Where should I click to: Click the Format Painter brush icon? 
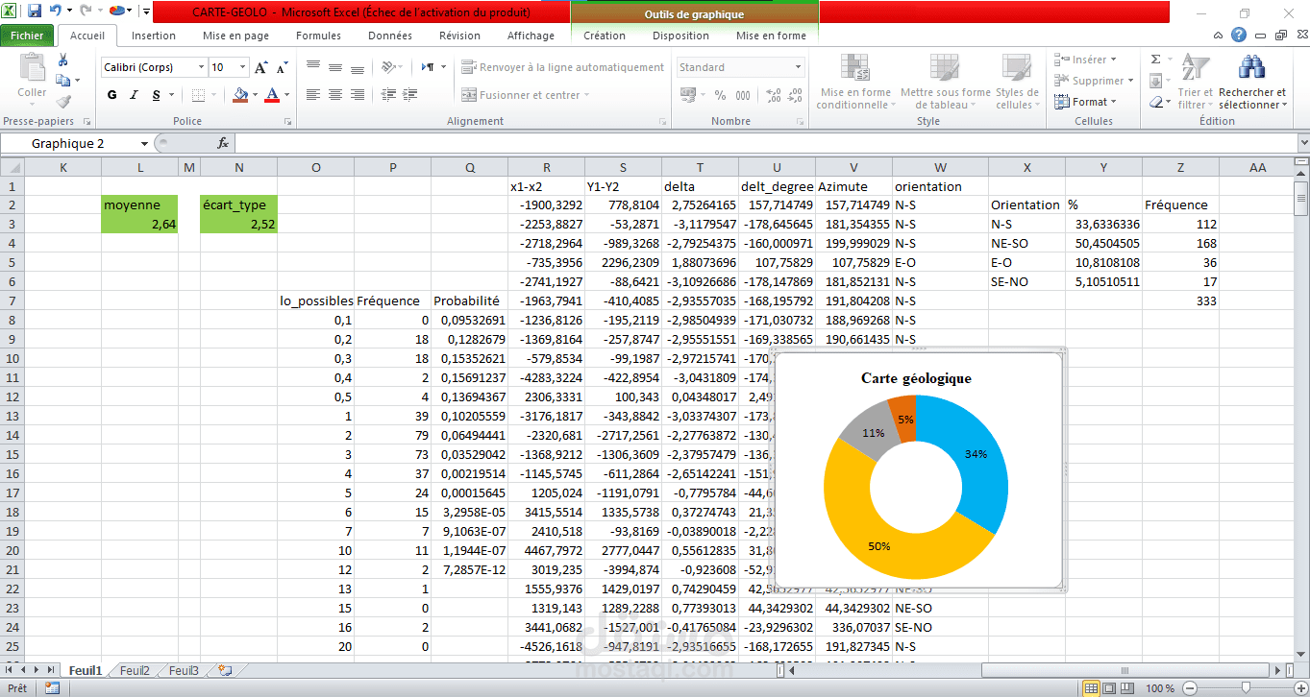pos(62,101)
